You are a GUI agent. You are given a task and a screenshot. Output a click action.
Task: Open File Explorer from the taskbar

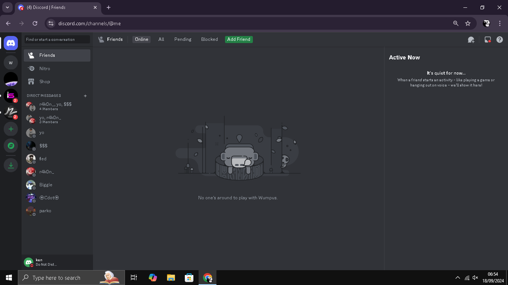tap(171, 278)
